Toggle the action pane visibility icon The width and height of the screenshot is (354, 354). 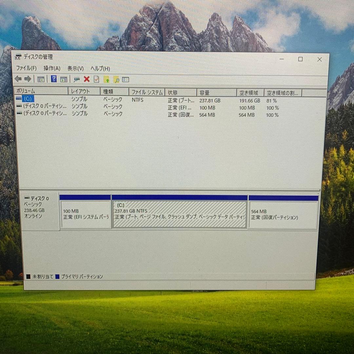point(64,79)
